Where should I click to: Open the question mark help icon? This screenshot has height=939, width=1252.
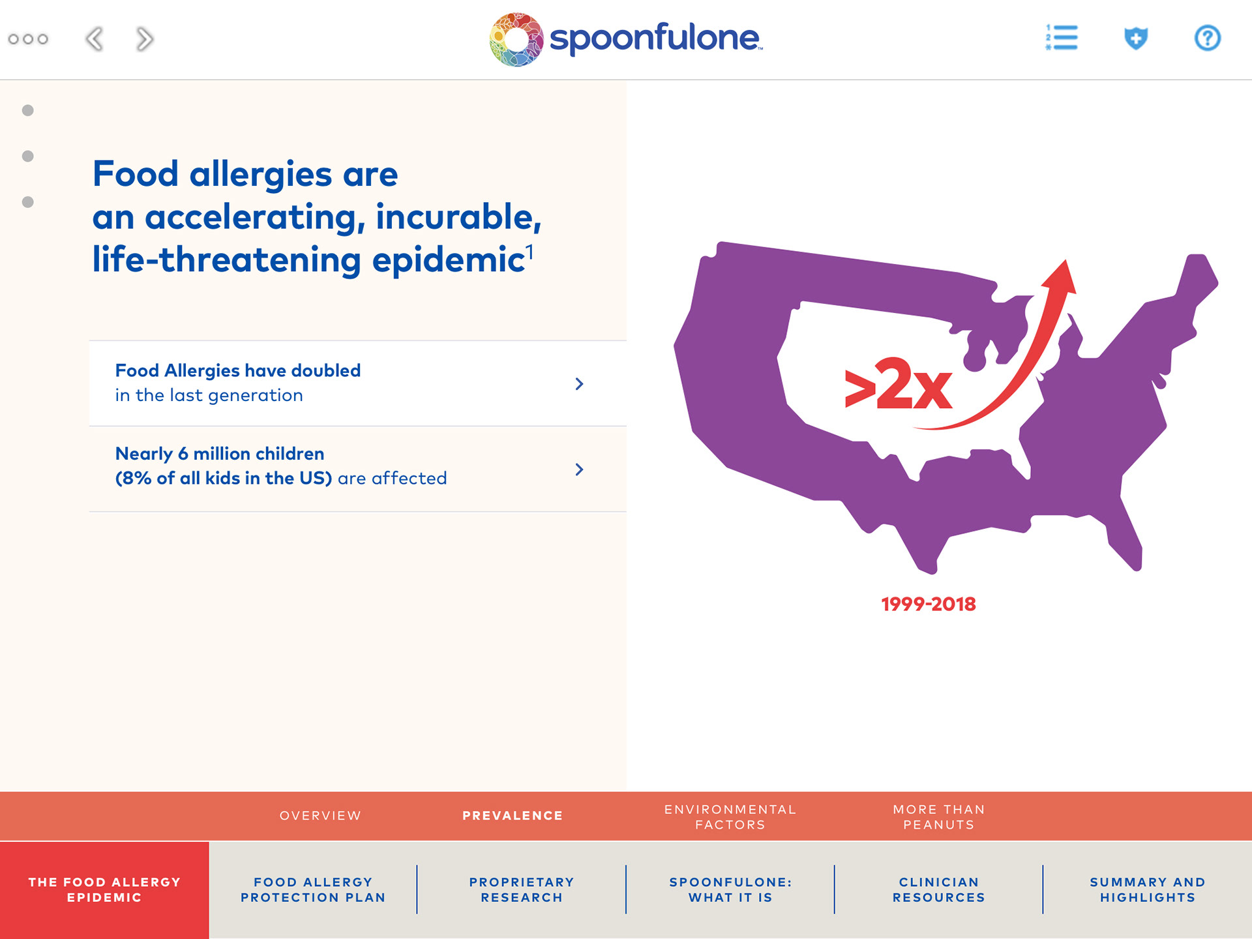1207,38
